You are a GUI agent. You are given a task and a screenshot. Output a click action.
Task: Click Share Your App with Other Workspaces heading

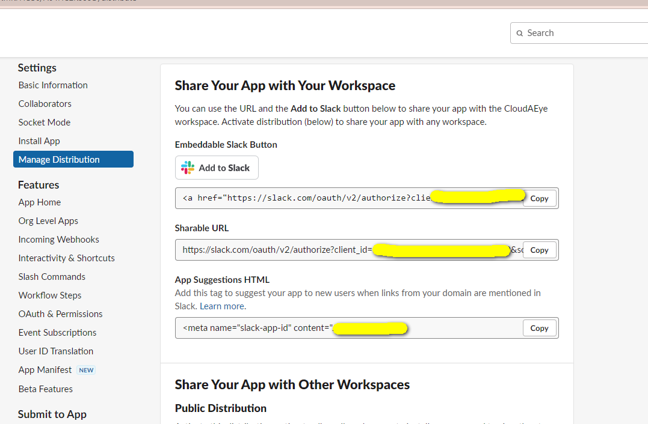tap(292, 384)
